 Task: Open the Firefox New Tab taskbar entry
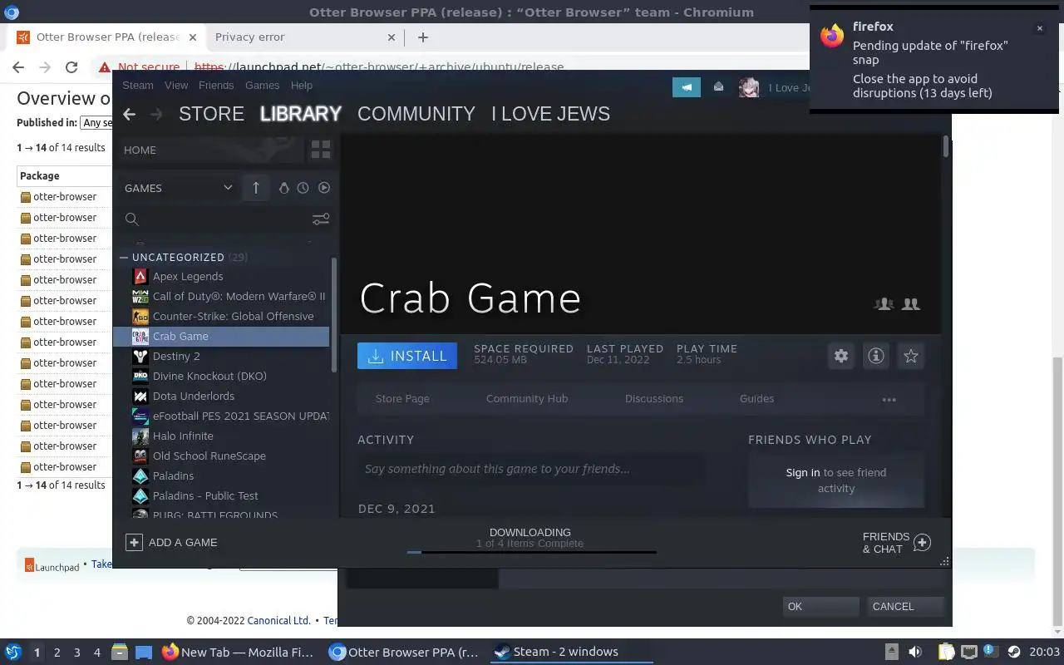(238, 653)
